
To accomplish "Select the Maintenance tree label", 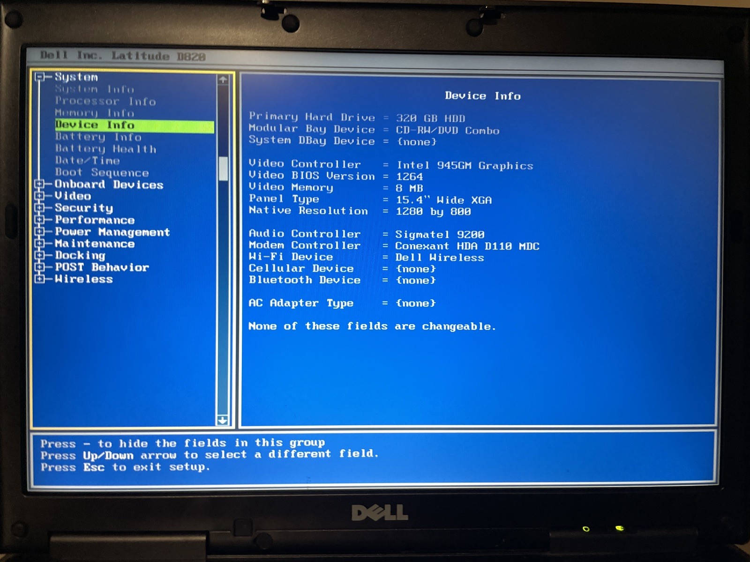I will [x=95, y=244].
